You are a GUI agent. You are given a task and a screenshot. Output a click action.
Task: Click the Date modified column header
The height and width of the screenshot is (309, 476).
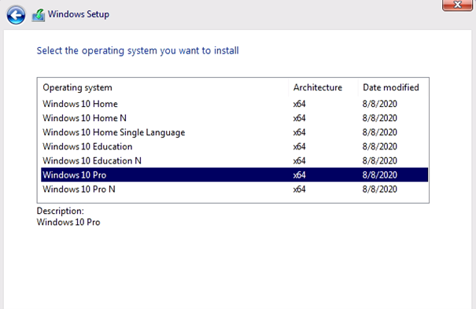(393, 87)
